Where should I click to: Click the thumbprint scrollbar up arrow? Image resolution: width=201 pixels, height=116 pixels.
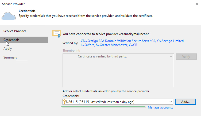pos(171,56)
